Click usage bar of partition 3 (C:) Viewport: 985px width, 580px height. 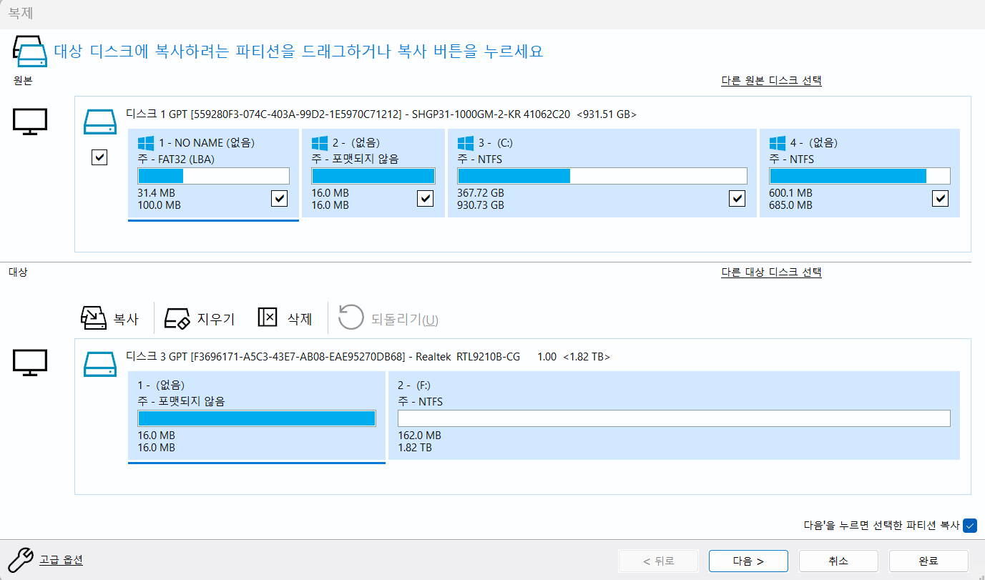click(x=602, y=176)
